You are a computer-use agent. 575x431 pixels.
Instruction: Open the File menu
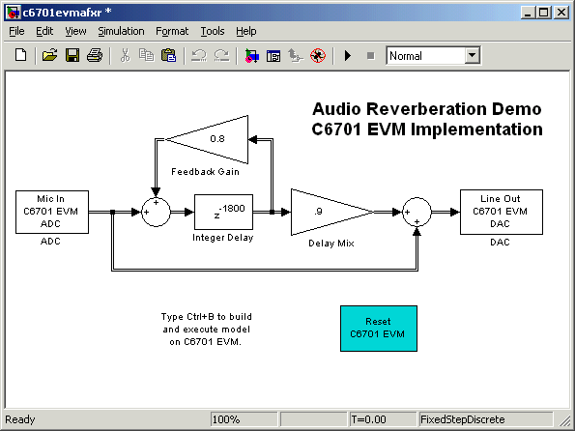16,31
